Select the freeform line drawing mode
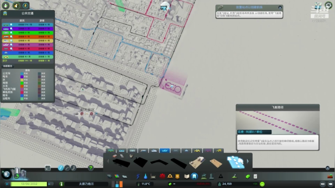 point(74,168)
